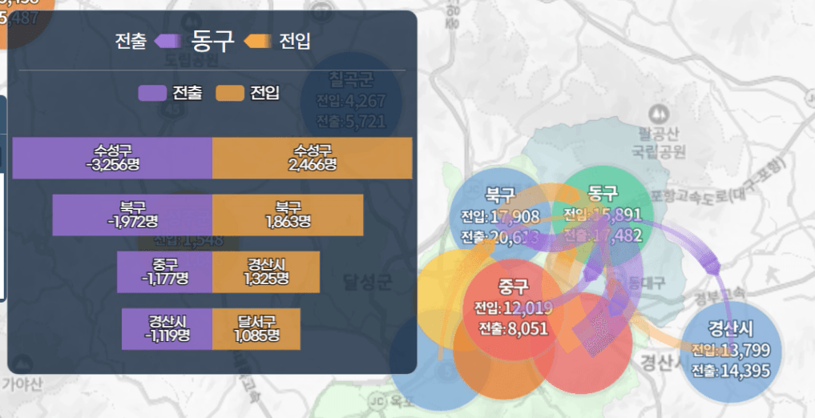Click the 동구 title in panel header

pyautogui.click(x=212, y=41)
